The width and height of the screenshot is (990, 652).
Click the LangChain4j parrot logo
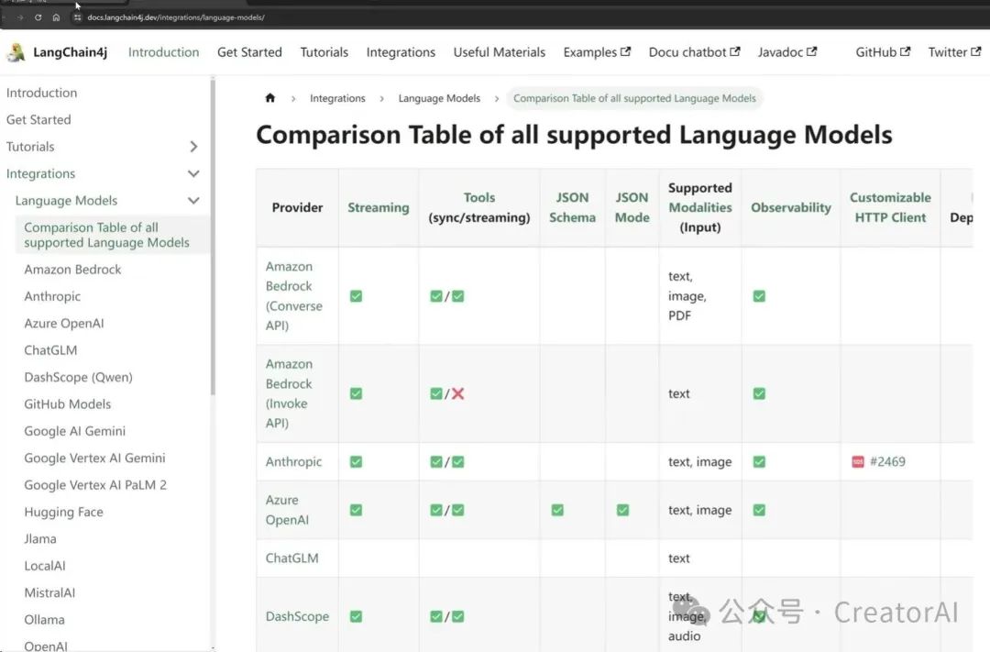point(16,52)
